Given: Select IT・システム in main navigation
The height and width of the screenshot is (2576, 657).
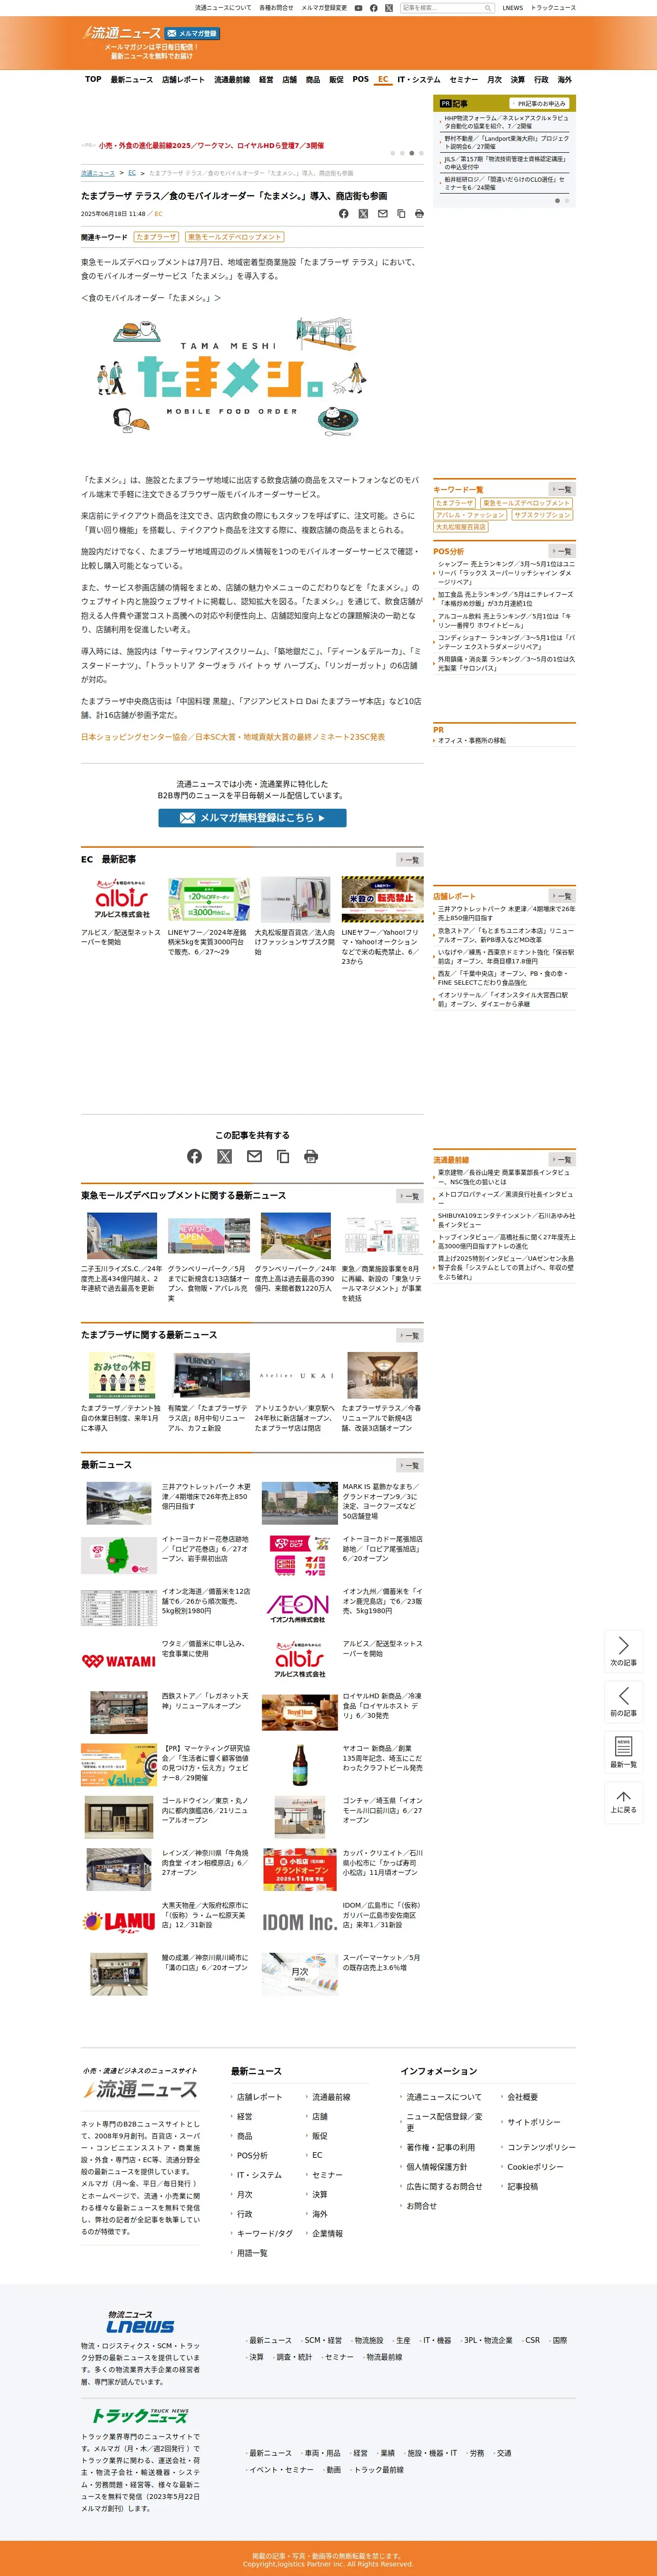Looking at the screenshot, I should click(418, 79).
